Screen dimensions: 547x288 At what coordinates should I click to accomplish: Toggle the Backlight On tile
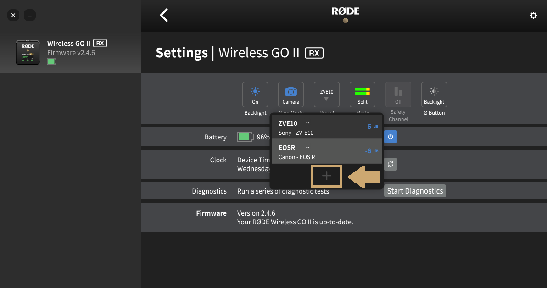point(255,94)
